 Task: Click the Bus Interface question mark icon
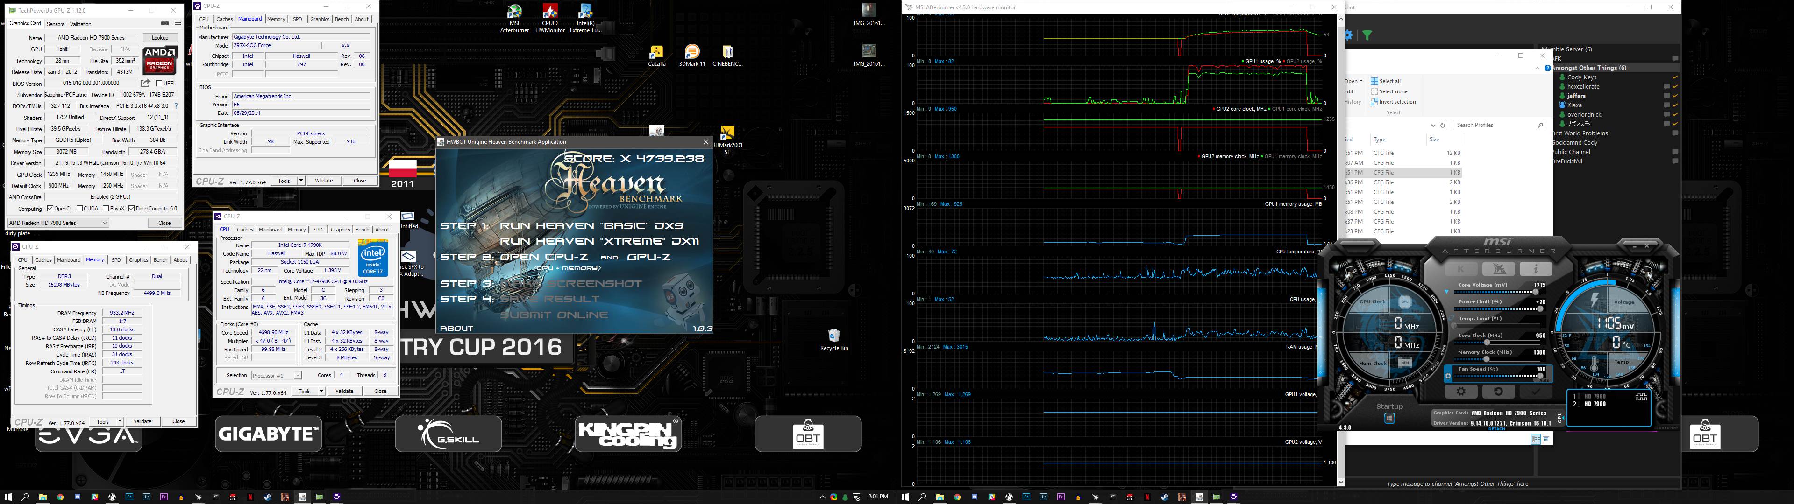click(176, 106)
